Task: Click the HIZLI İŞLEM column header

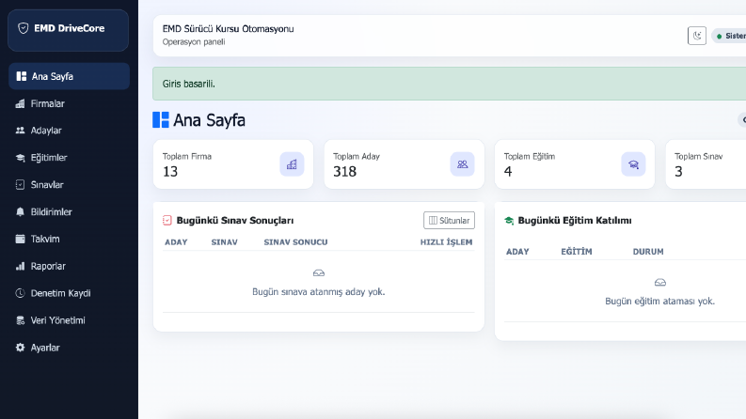Action: click(x=446, y=242)
